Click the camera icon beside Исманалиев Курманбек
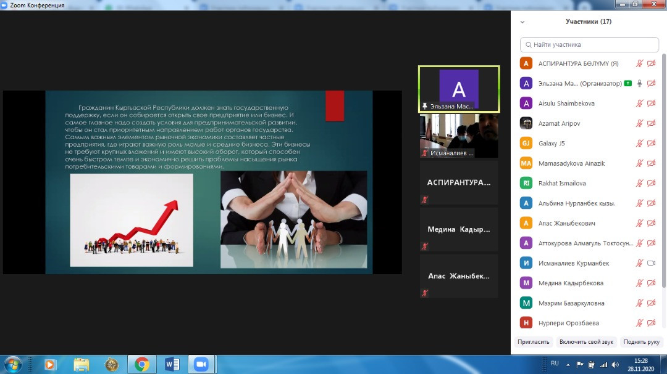This screenshot has height=374, width=667. [651, 263]
